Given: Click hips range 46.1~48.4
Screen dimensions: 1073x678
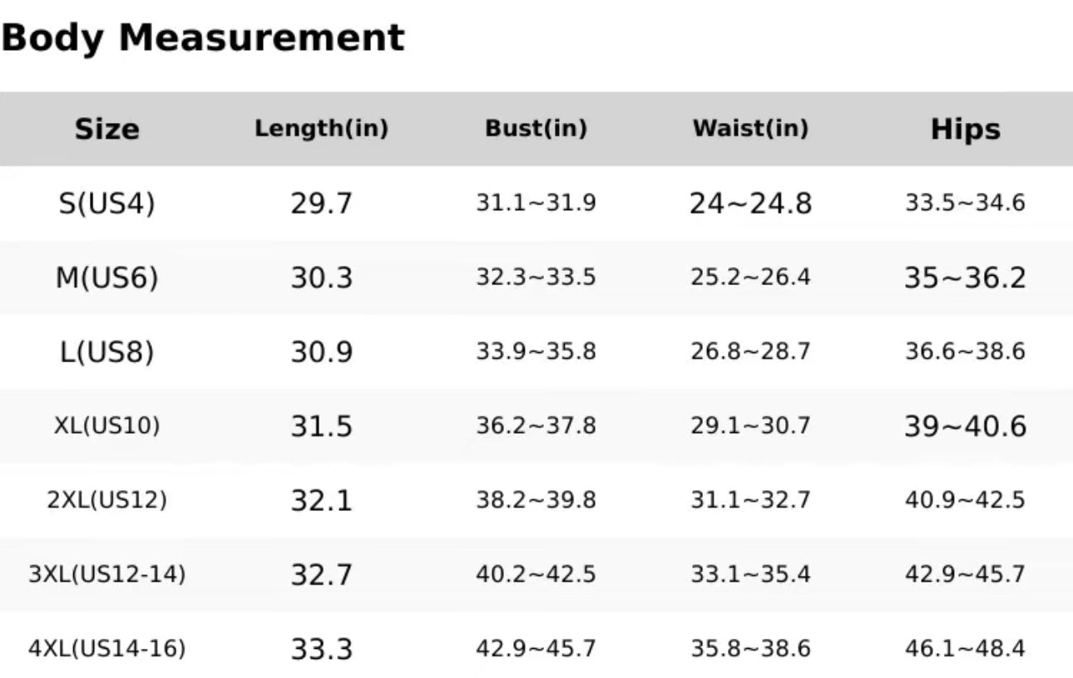Looking at the screenshot, I should coord(965,648).
